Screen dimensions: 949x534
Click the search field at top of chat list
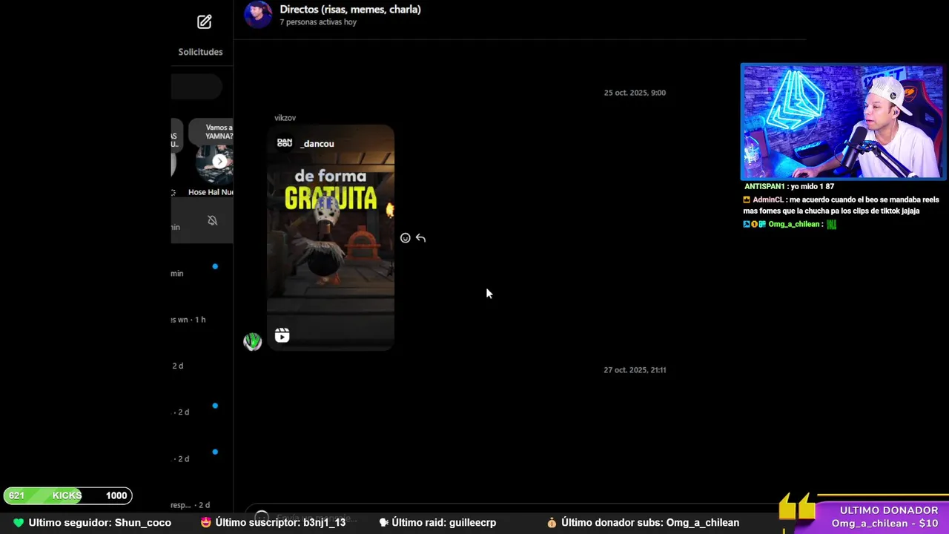196,88
